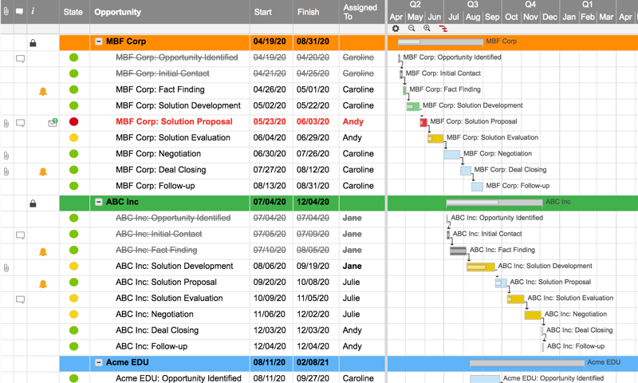Click the green state indicator for ABC Inc Follow-up
This screenshot has width=638, height=383.
click(73, 346)
